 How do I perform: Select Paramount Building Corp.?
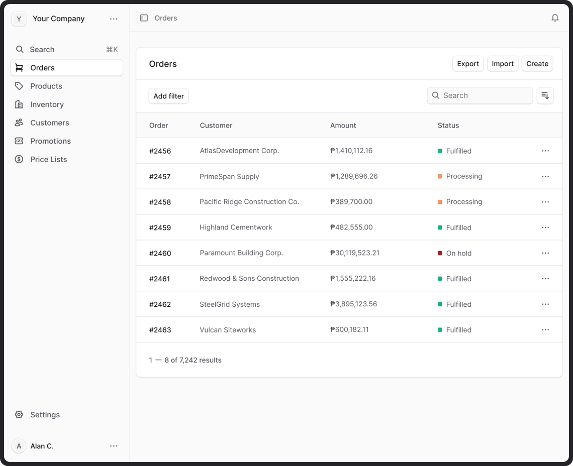pos(241,253)
